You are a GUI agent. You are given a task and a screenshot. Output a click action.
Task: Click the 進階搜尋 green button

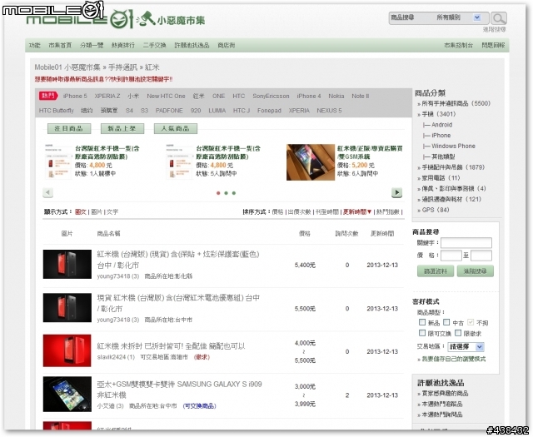(476, 271)
